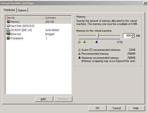Screen dimensions: 148x113
Task: Select the Ethernet device row
Action: [38, 34]
